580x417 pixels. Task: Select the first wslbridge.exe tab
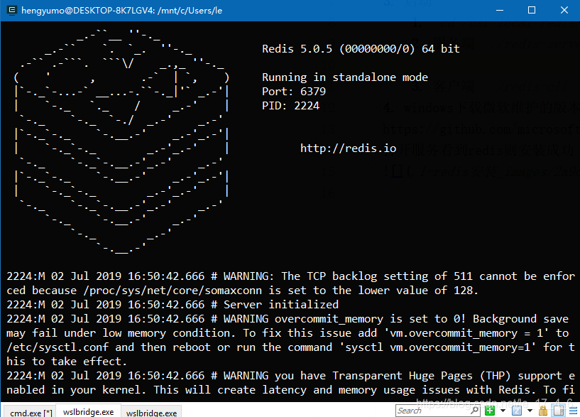(x=89, y=412)
